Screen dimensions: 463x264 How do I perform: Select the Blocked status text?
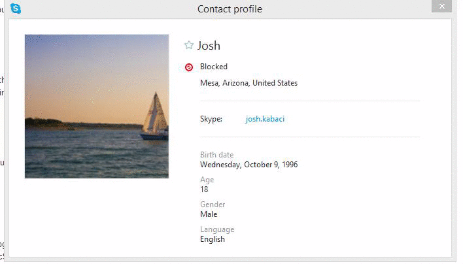[x=214, y=67]
